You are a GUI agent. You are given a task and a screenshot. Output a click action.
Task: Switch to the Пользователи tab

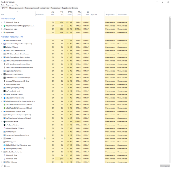pyautogui.click(x=55, y=8)
